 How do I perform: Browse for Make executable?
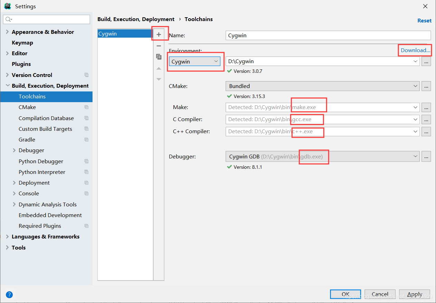point(426,107)
